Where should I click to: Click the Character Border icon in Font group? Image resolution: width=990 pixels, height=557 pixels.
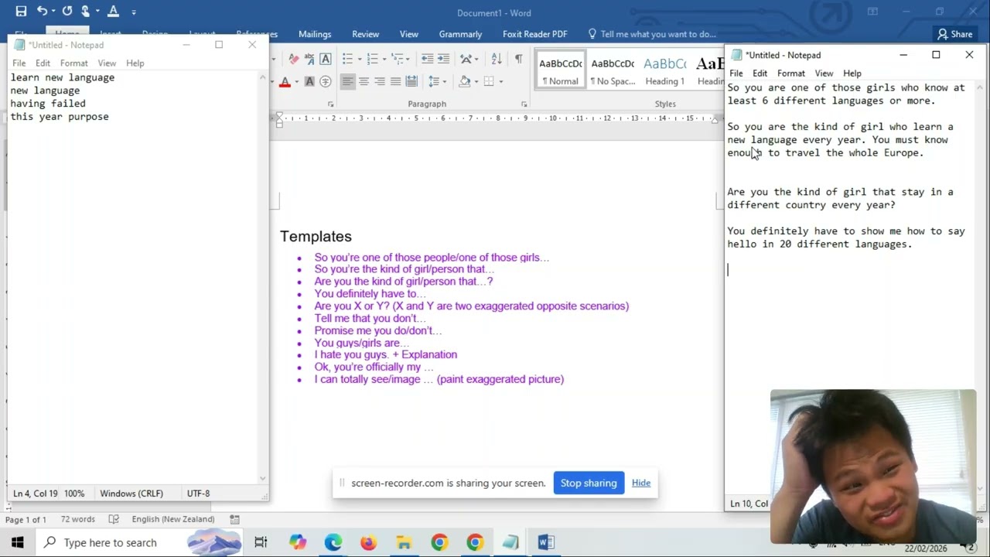(x=326, y=59)
